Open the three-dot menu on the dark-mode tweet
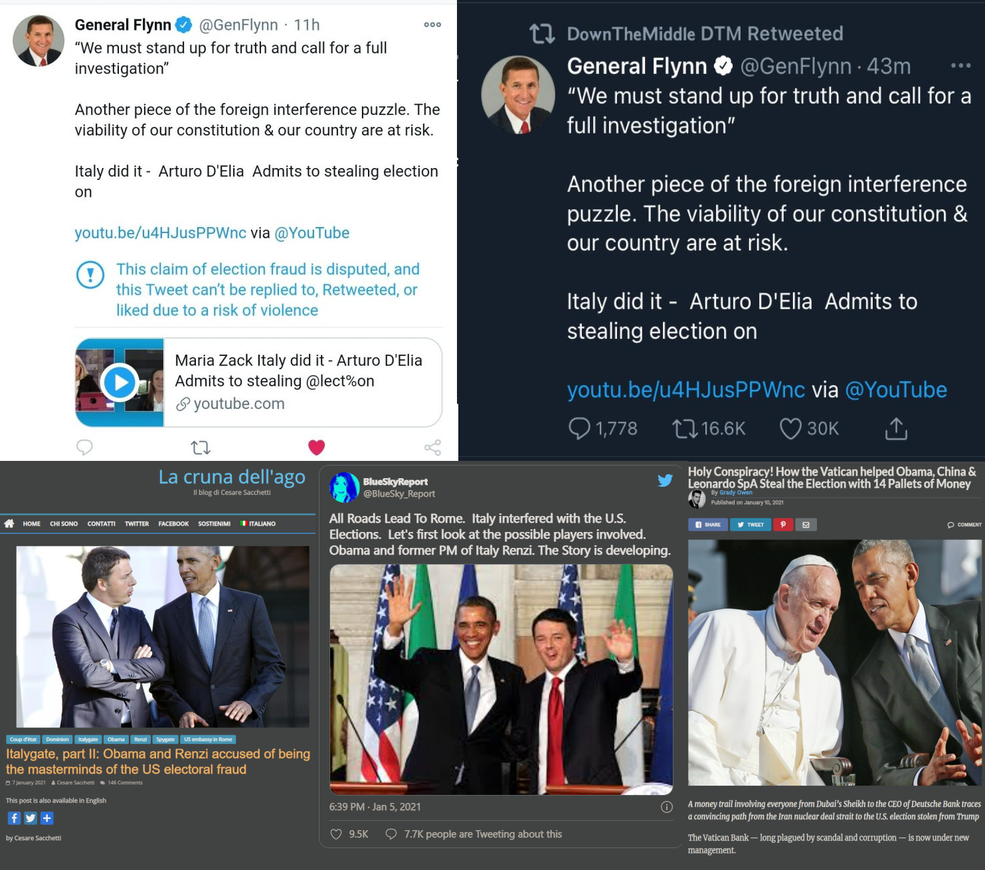Screen dimensions: 985x870 [x=960, y=65]
